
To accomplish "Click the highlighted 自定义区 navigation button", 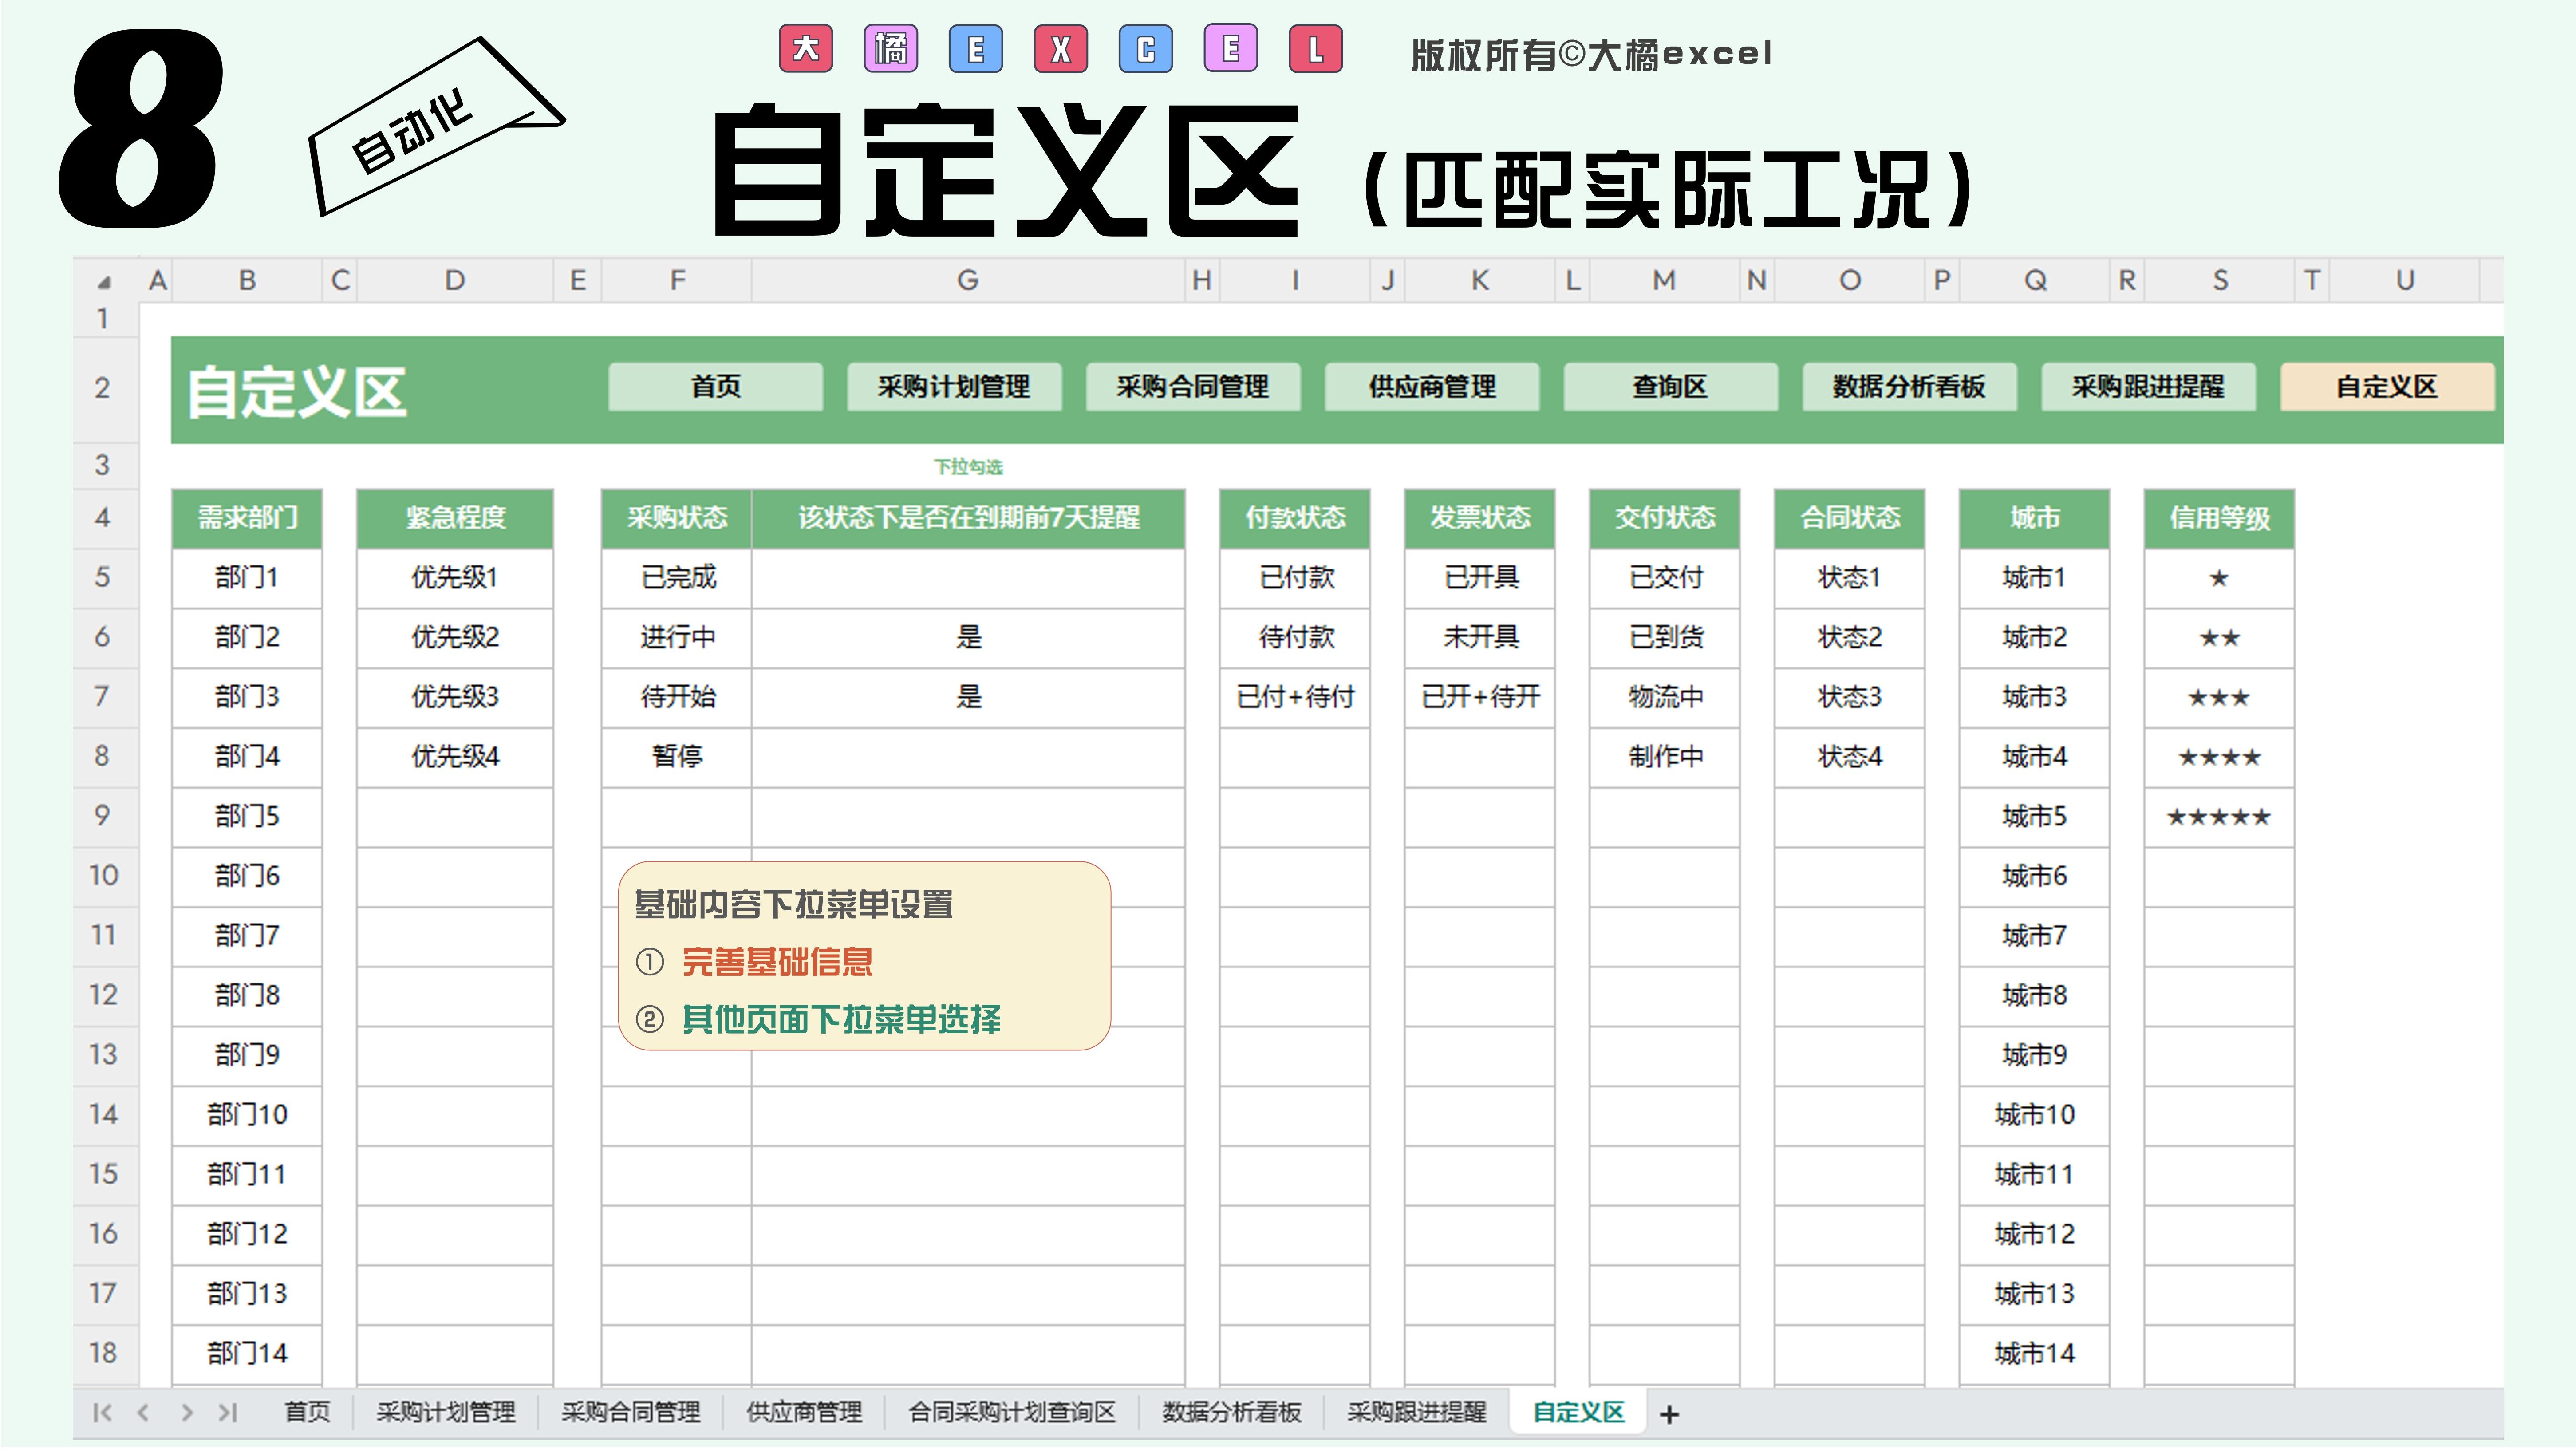I will point(2386,387).
